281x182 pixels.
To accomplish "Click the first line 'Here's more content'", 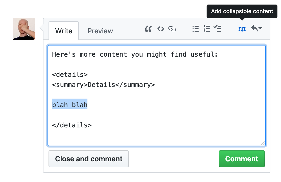I will (135, 54).
